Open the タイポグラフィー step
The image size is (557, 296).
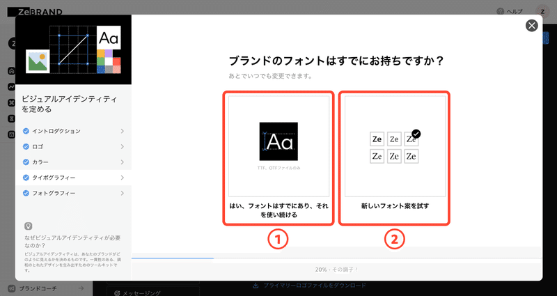pyautogui.click(x=73, y=178)
